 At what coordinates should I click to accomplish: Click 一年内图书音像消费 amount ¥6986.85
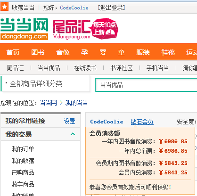pos(173,141)
